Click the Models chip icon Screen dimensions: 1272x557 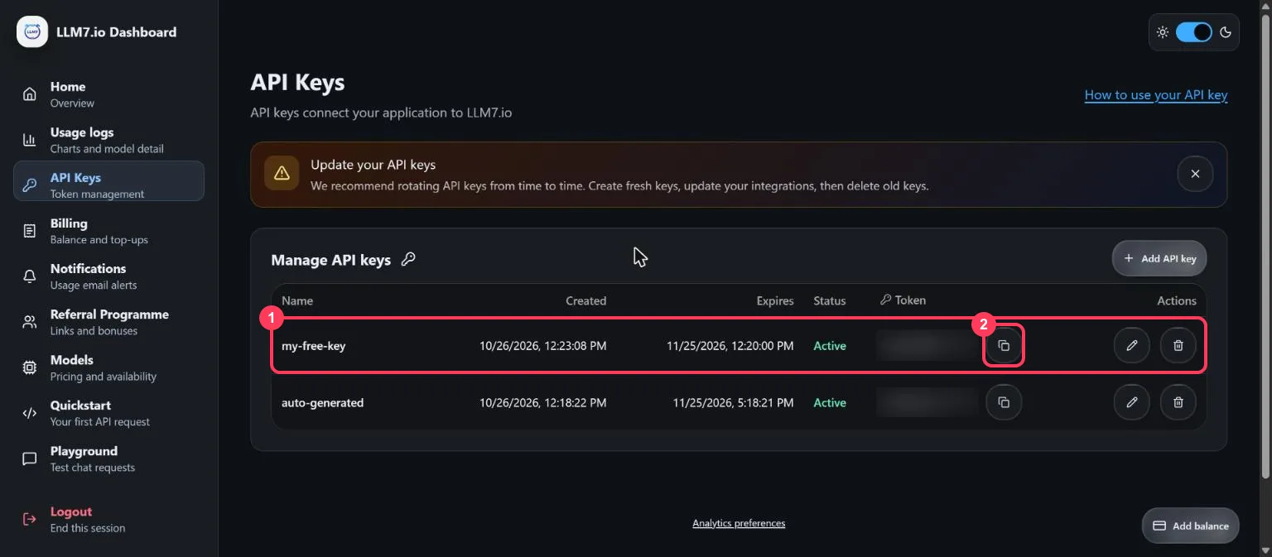click(x=30, y=367)
